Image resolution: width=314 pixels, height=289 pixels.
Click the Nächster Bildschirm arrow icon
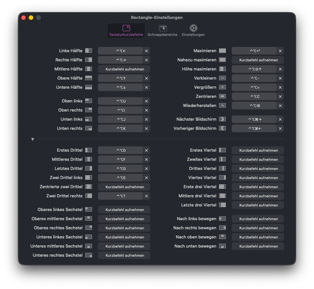pos(222,119)
